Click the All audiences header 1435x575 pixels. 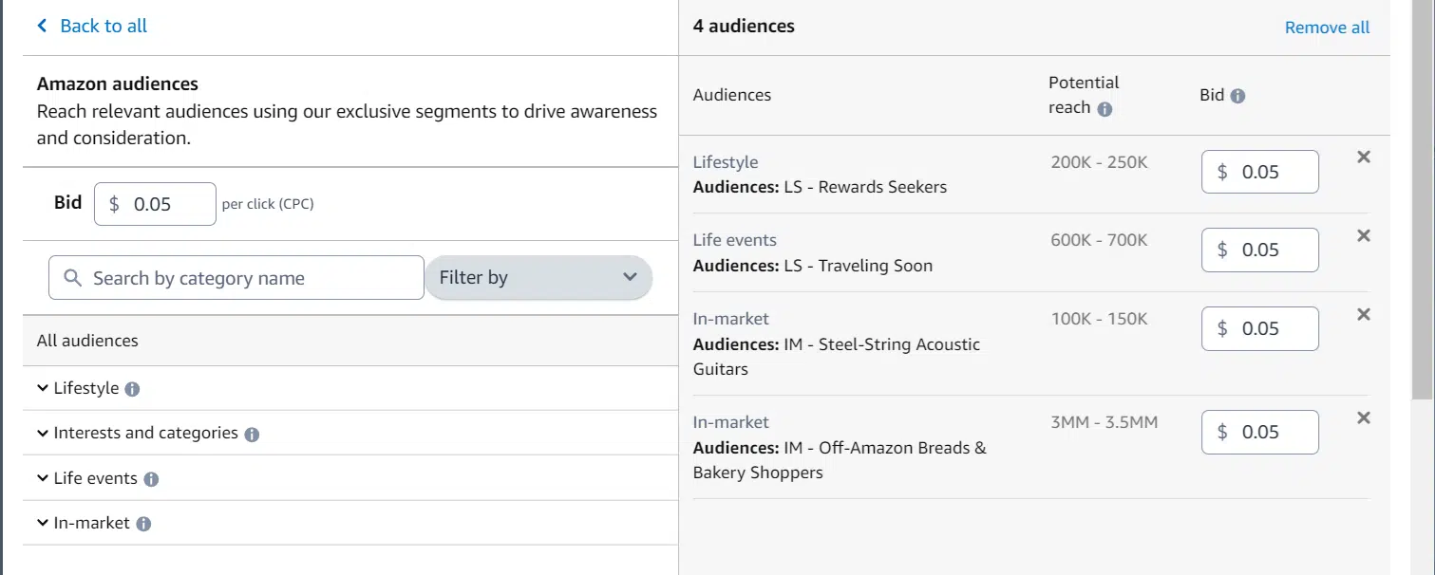pos(87,341)
